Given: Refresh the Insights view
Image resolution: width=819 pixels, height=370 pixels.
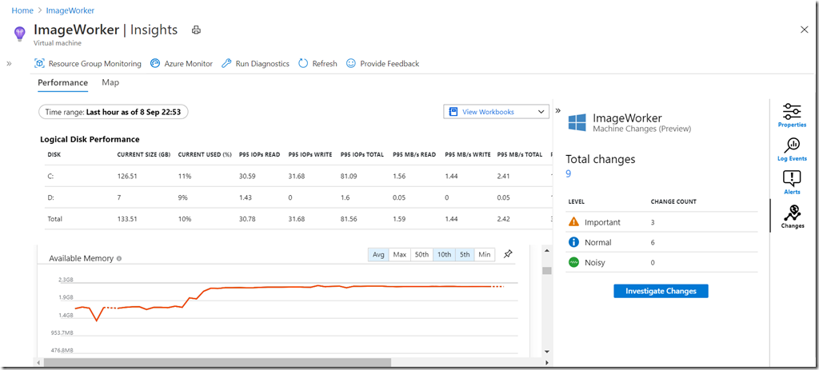Looking at the screenshot, I should [x=318, y=64].
